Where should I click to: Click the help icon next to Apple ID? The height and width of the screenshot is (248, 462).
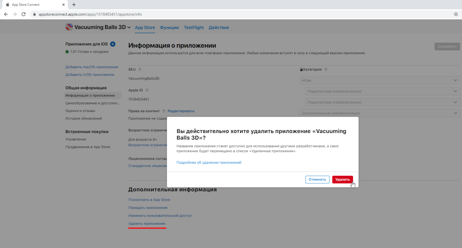(x=147, y=90)
